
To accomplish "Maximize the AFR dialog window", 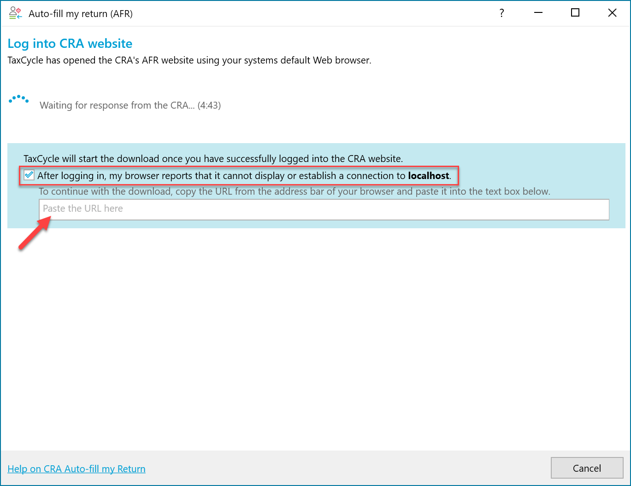I will coord(575,13).
